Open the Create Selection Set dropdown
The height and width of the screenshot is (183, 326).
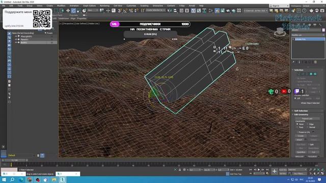point(155,10)
